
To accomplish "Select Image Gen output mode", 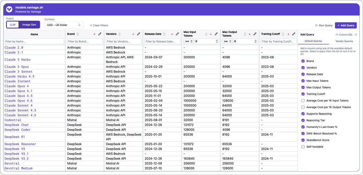I will tap(29, 25).
